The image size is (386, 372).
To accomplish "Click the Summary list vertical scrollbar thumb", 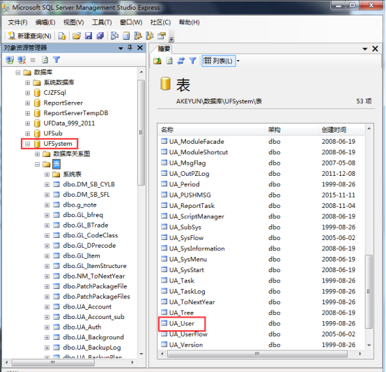I will (369, 291).
